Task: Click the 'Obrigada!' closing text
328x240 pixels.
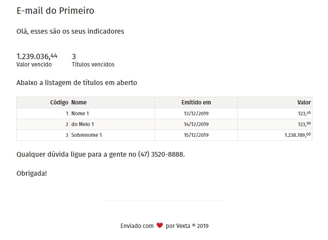Action: point(32,174)
